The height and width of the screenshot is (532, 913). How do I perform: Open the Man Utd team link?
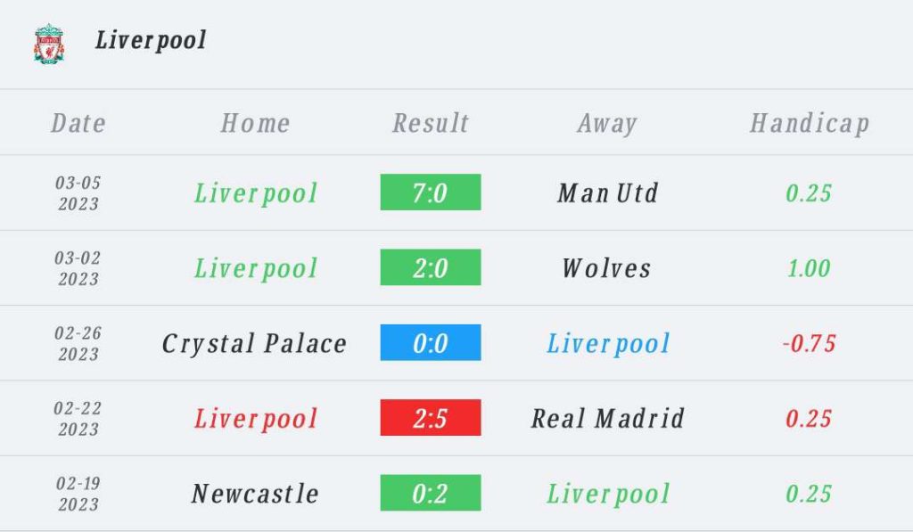(608, 192)
